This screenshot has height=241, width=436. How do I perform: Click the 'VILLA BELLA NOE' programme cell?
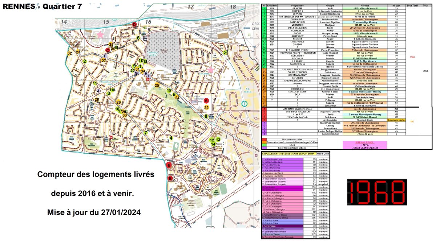297,28
